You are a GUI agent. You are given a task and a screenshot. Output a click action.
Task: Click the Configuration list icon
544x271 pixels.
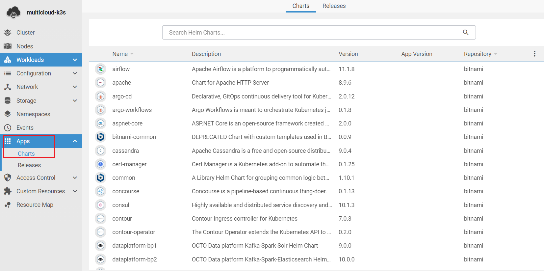pos(8,73)
